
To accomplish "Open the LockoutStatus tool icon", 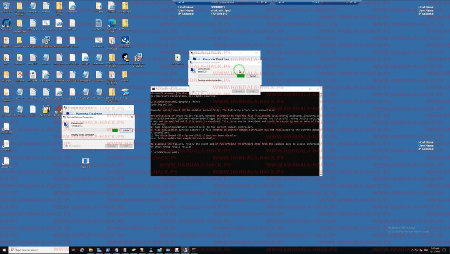I will coord(125,59).
